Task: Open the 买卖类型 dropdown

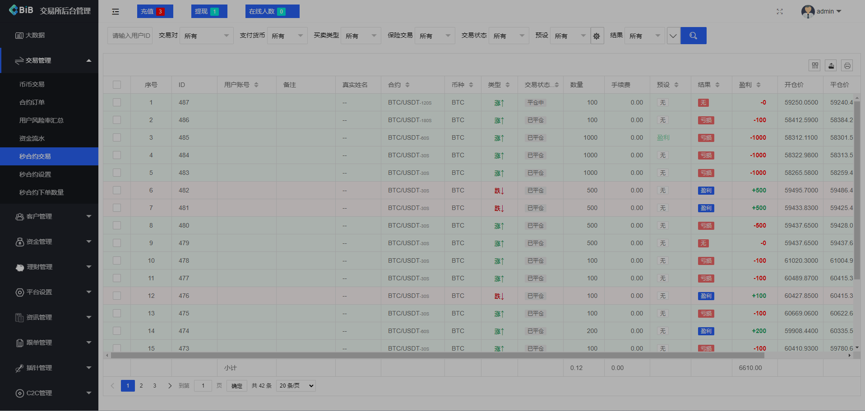Action: (361, 36)
